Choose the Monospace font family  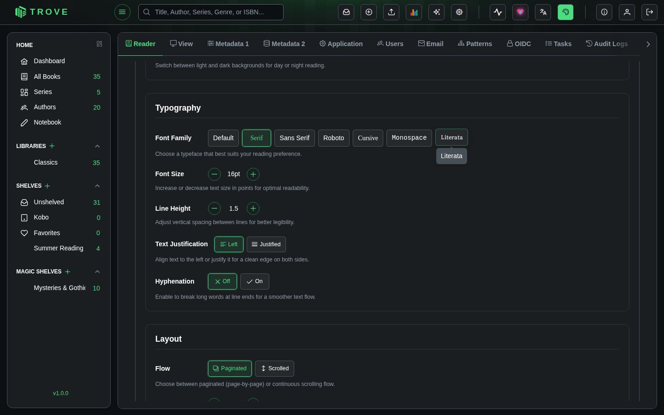(409, 138)
